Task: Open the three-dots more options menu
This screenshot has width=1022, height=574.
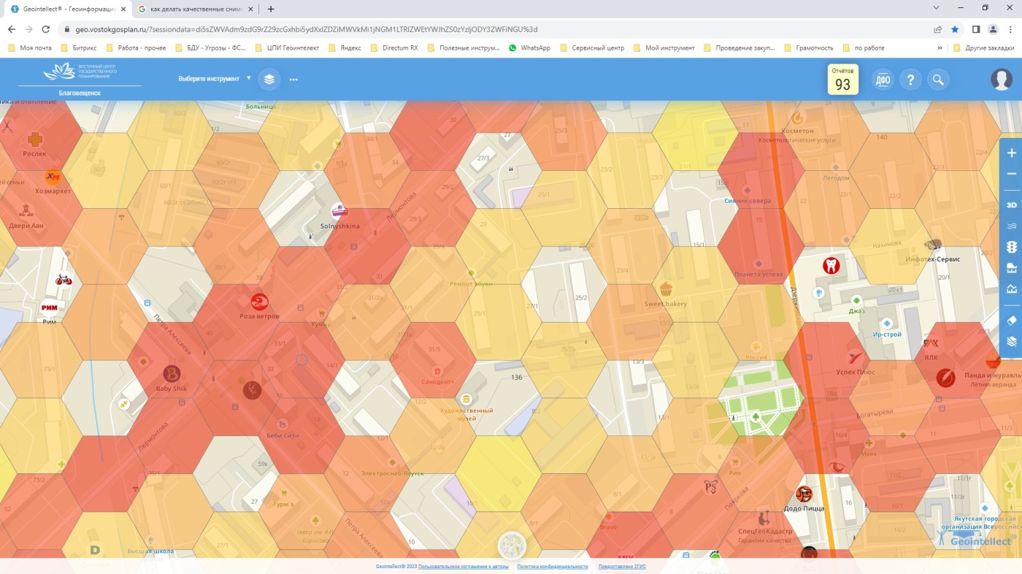Action: [x=293, y=80]
